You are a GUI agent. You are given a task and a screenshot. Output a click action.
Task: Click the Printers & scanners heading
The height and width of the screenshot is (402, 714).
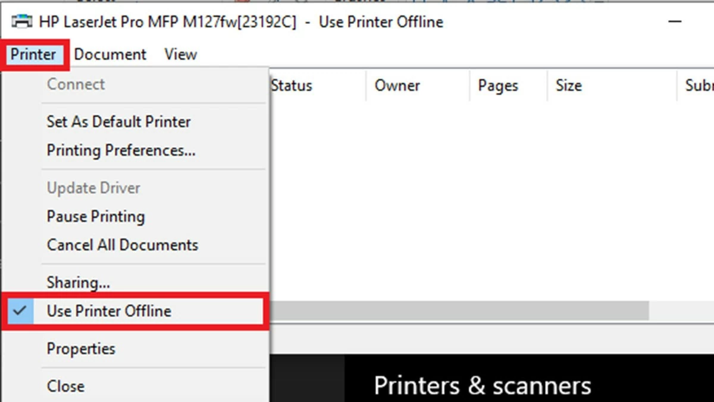pyautogui.click(x=482, y=384)
